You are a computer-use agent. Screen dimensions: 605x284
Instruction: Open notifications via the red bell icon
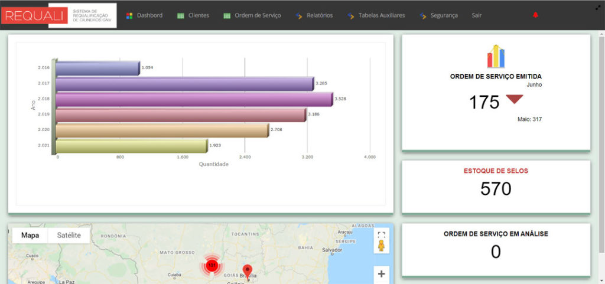point(535,15)
